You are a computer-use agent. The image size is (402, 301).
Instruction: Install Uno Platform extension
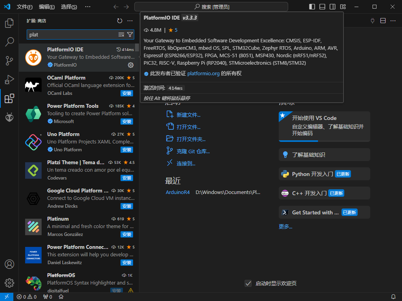click(127, 150)
